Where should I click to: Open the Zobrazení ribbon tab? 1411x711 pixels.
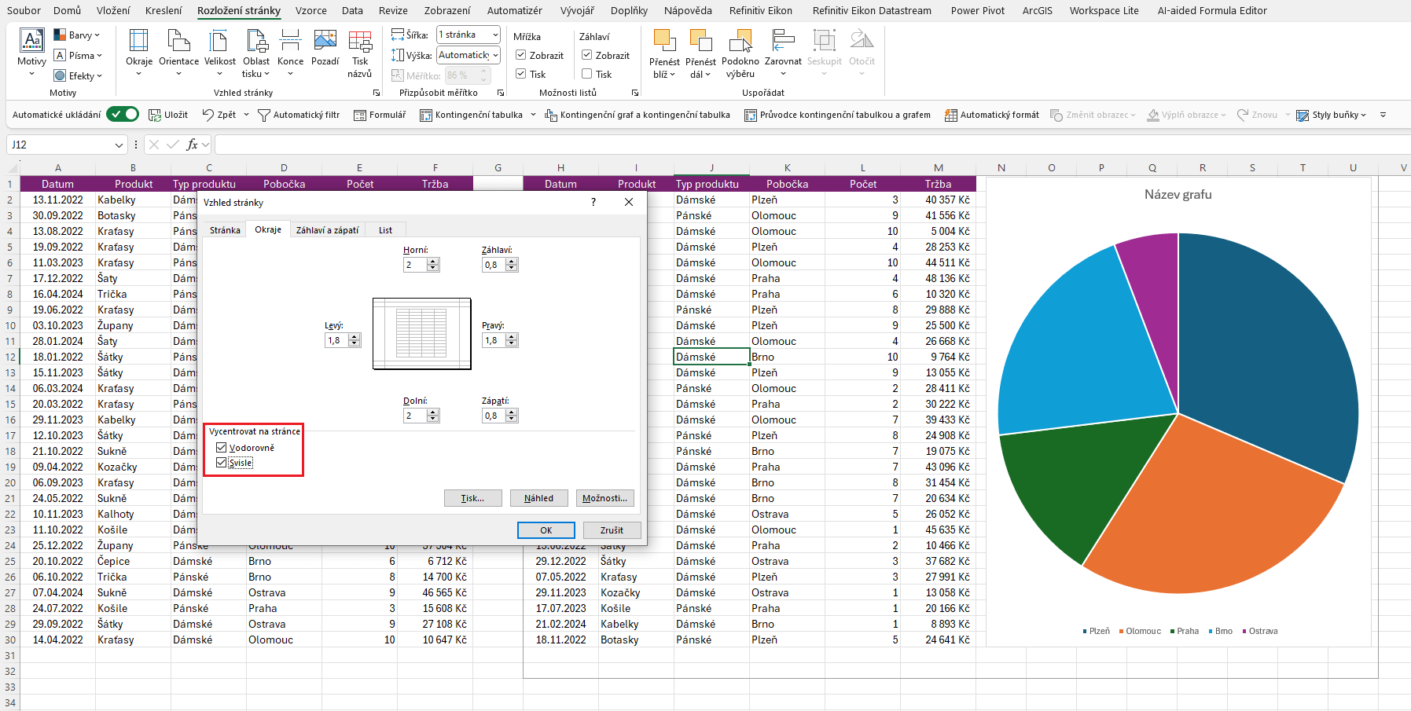pos(447,10)
